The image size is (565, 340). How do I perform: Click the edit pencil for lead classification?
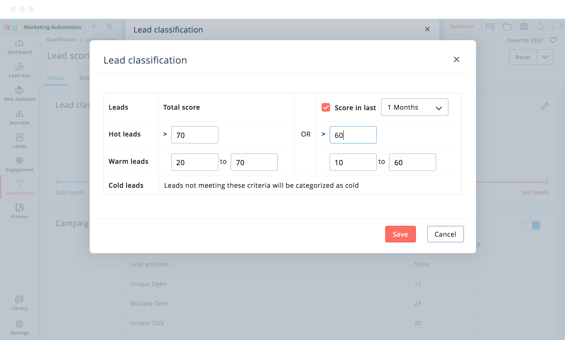pyautogui.click(x=544, y=106)
